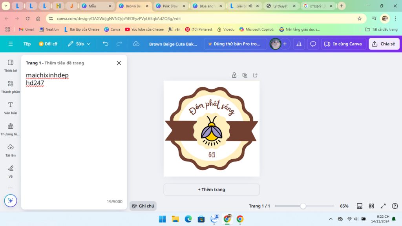The width and height of the screenshot is (402, 226).
Task: Open the Neal.fun bookmark
Action: click(49, 29)
